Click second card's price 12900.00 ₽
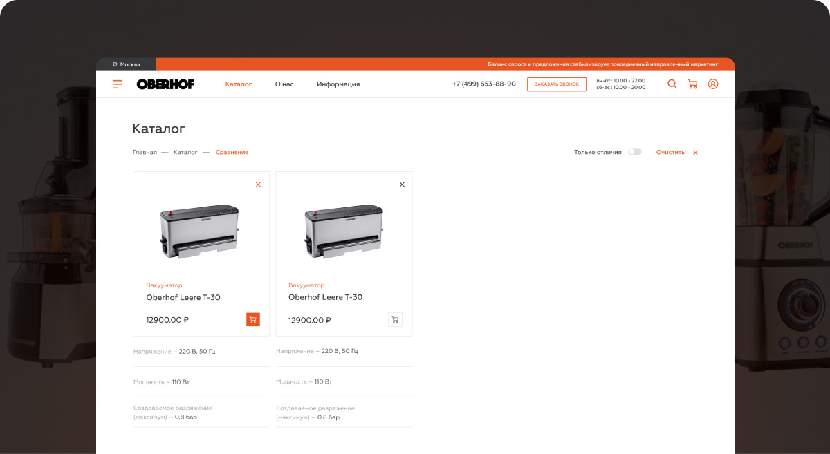 click(310, 320)
